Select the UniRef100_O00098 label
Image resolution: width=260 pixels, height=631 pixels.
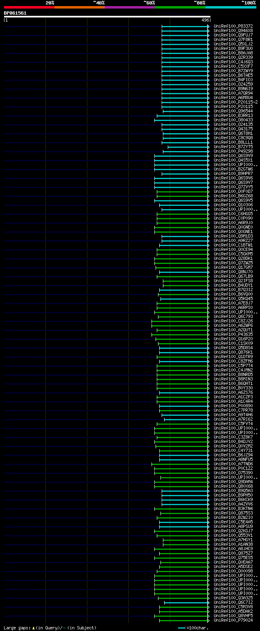[233, 571]
